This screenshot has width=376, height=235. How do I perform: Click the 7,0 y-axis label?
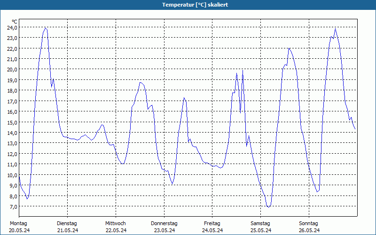click(x=13, y=206)
